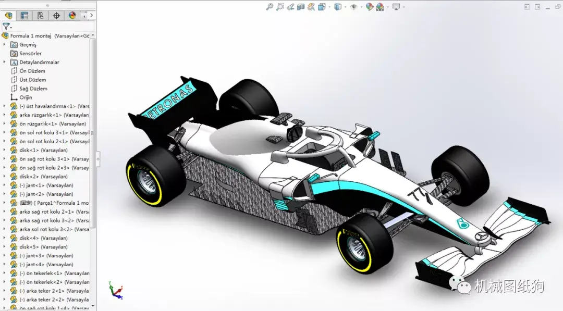Screen dimensions: 563x311
Task: Expand the Detaylandırmalar folder
Action: pos(4,62)
